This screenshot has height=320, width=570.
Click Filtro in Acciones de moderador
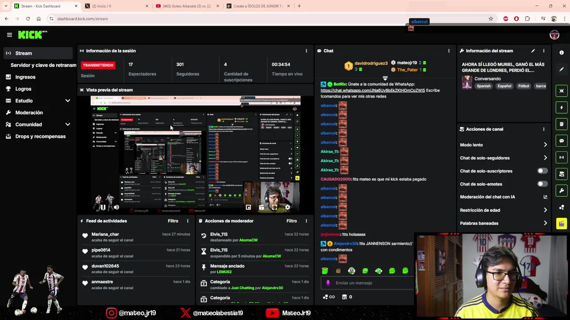pyautogui.click(x=292, y=221)
